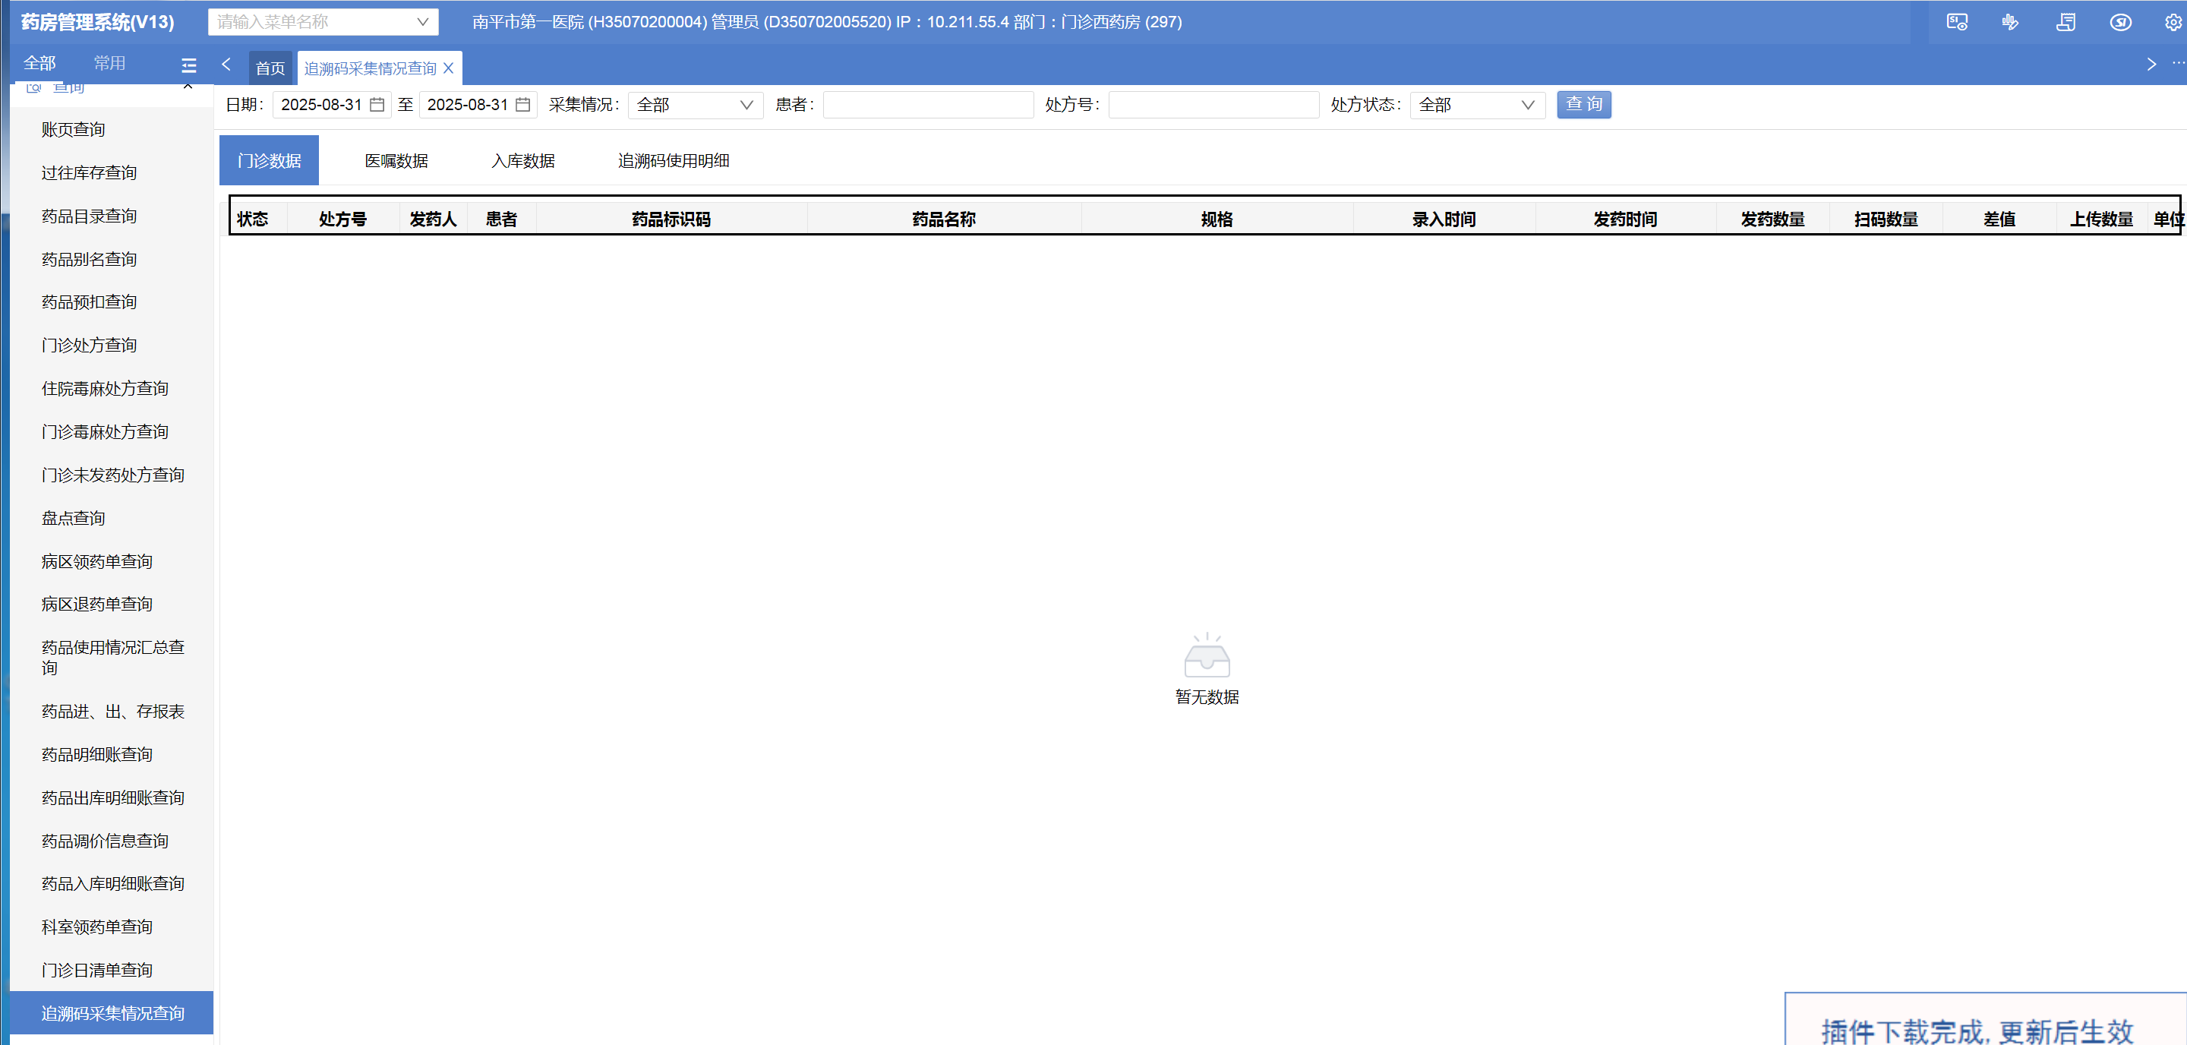This screenshot has height=1045, width=2187.
Task: Open 门诊处方查询 in the sidebar
Action: [x=89, y=345]
